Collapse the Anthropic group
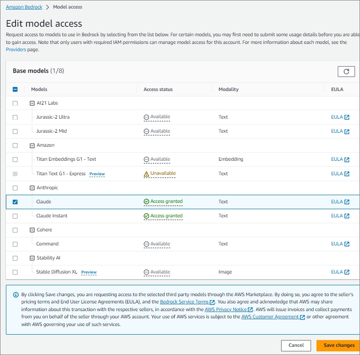Screen dimensions: 360x355 tap(32, 188)
